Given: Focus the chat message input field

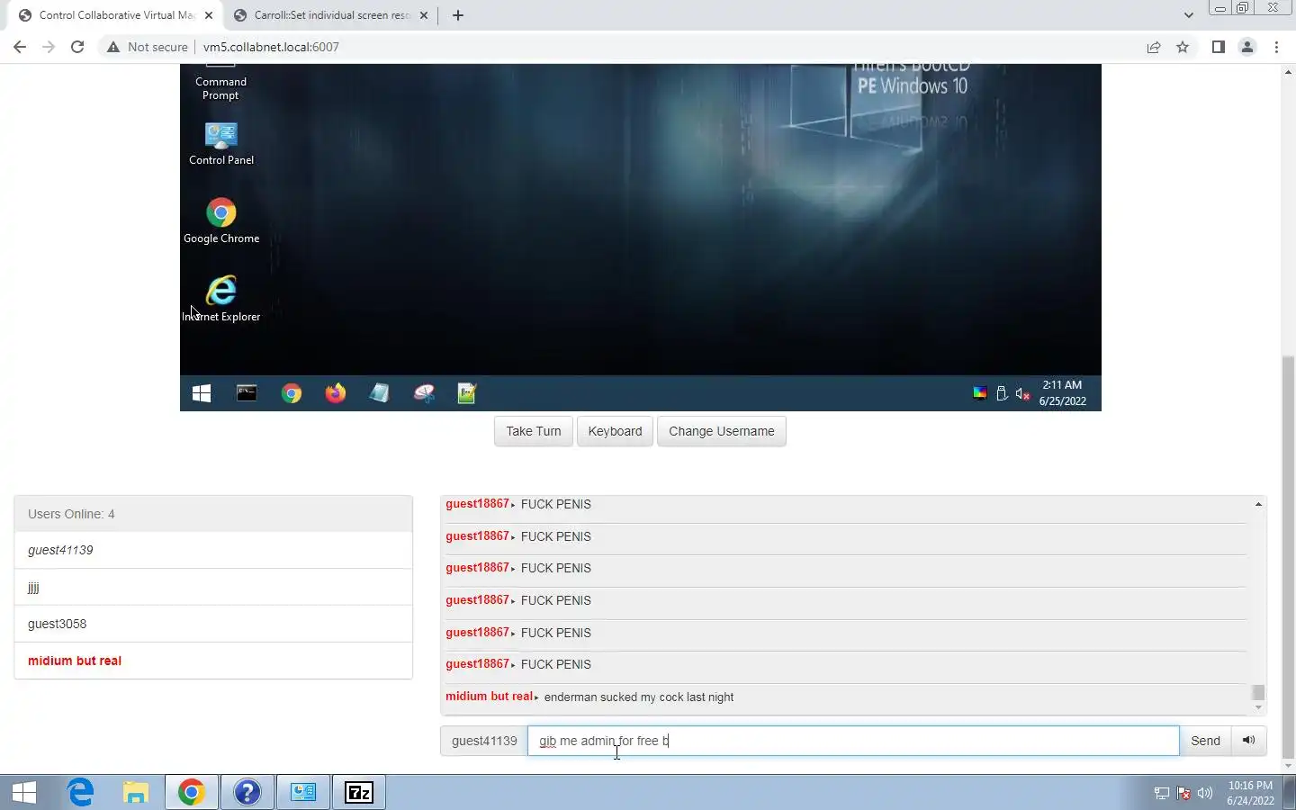Looking at the screenshot, I should click(853, 741).
